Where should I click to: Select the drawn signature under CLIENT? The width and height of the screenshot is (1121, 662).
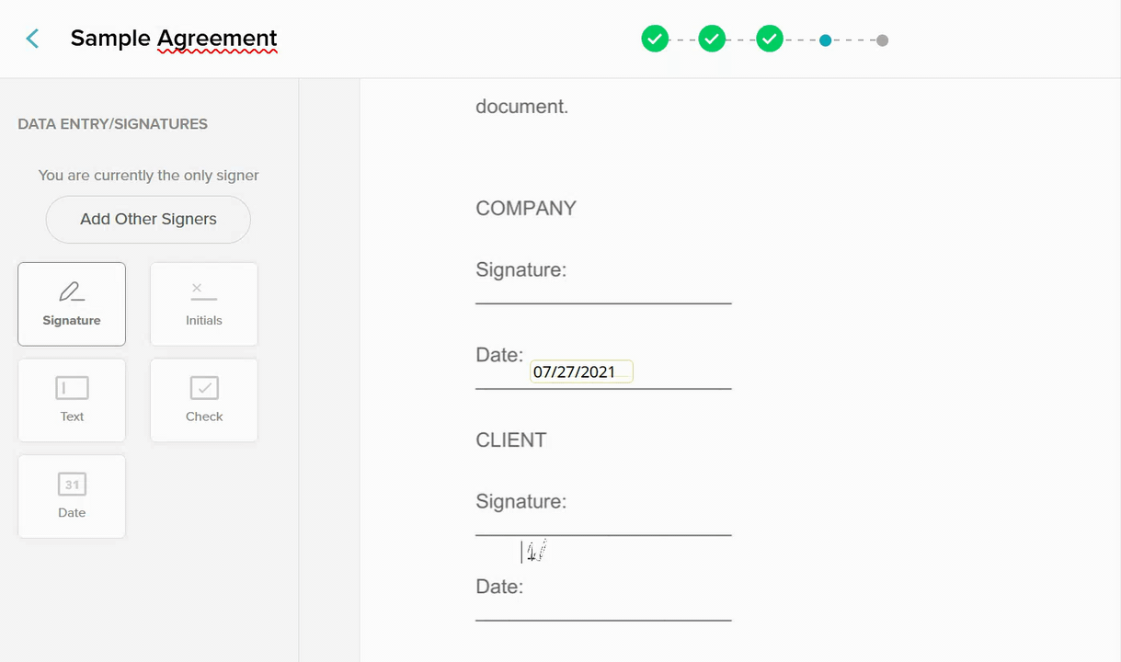click(533, 550)
